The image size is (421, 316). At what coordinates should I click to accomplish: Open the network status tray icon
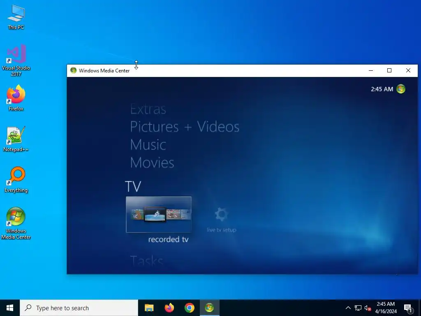click(x=358, y=308)
